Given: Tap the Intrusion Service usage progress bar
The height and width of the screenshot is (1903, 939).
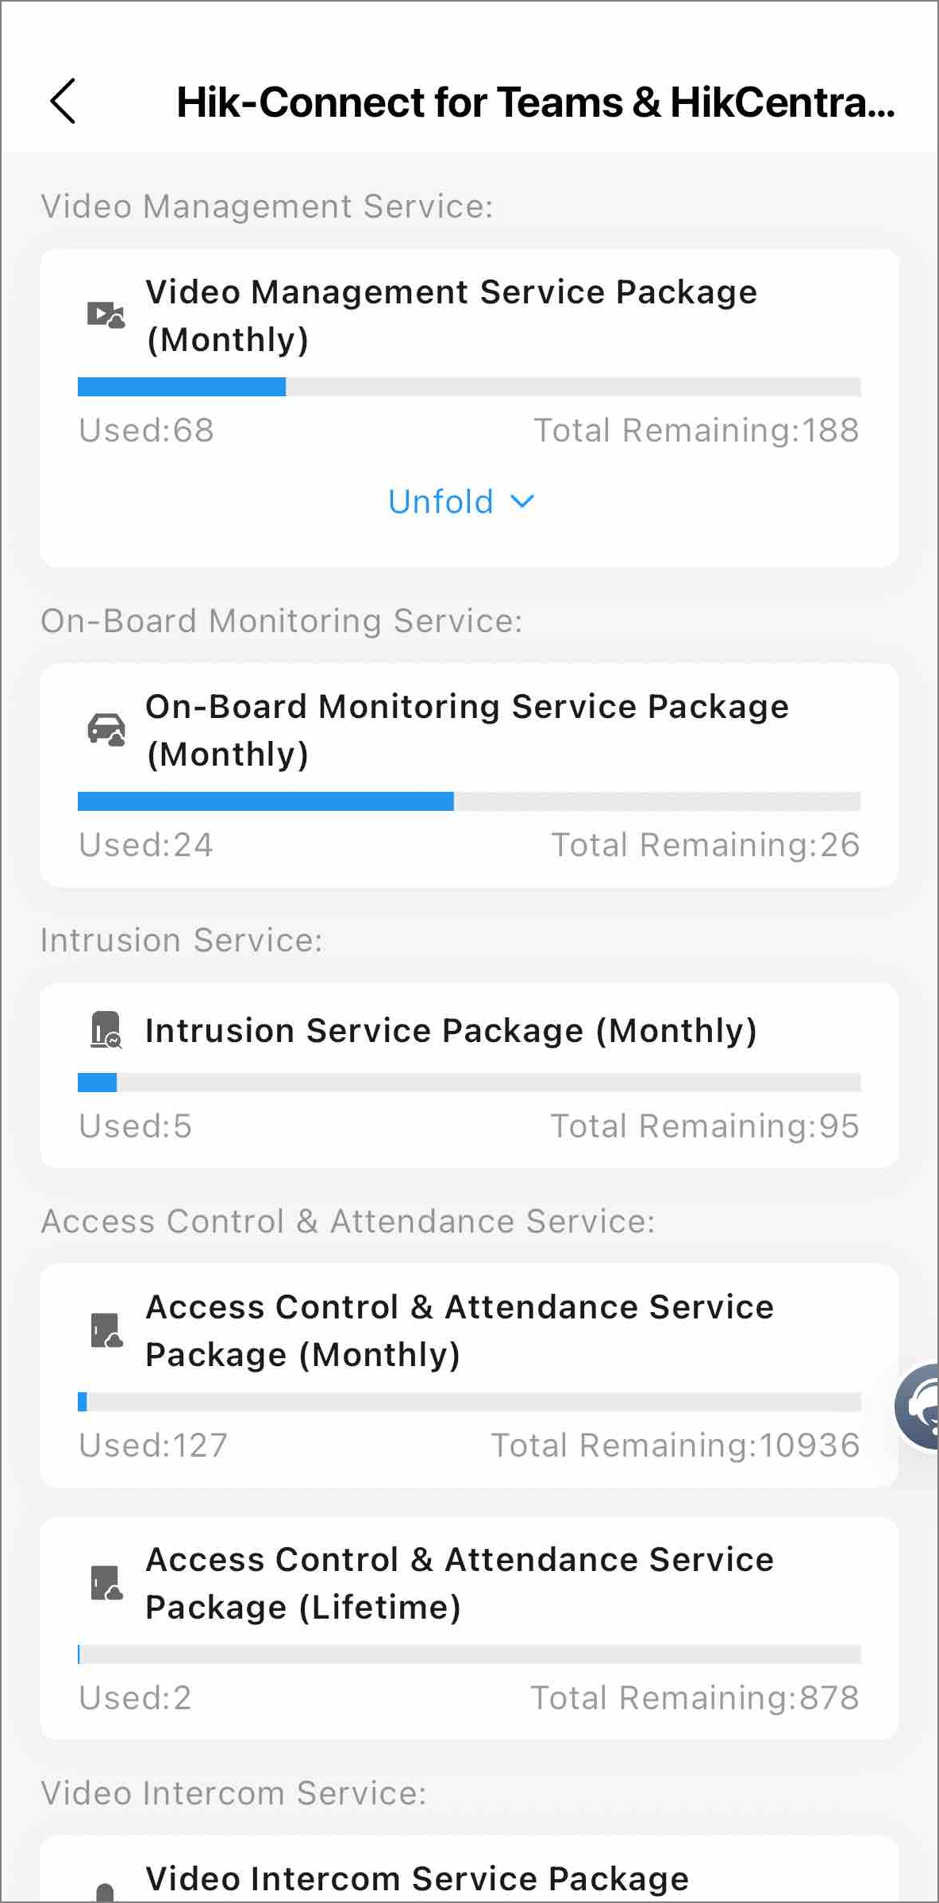Looking at the screenshot, I should tap(469, 1083).
